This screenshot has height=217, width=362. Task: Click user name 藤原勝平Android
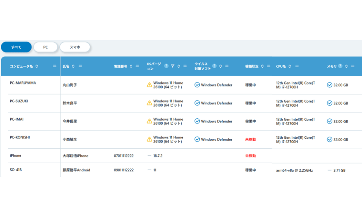point(77,170)
